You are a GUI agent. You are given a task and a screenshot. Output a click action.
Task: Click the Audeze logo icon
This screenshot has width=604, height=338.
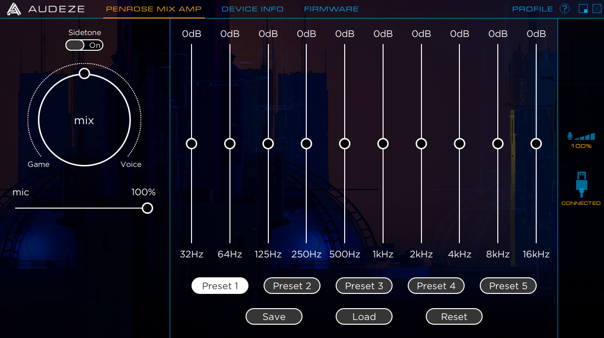tap(14, 9)
